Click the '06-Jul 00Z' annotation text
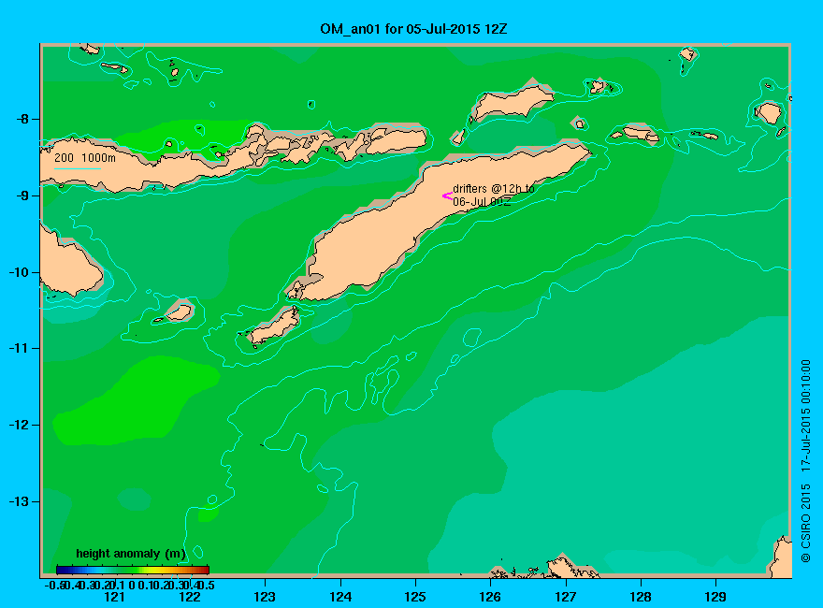The width and height of the screenshot is (823, 608). tap(482, 202)
